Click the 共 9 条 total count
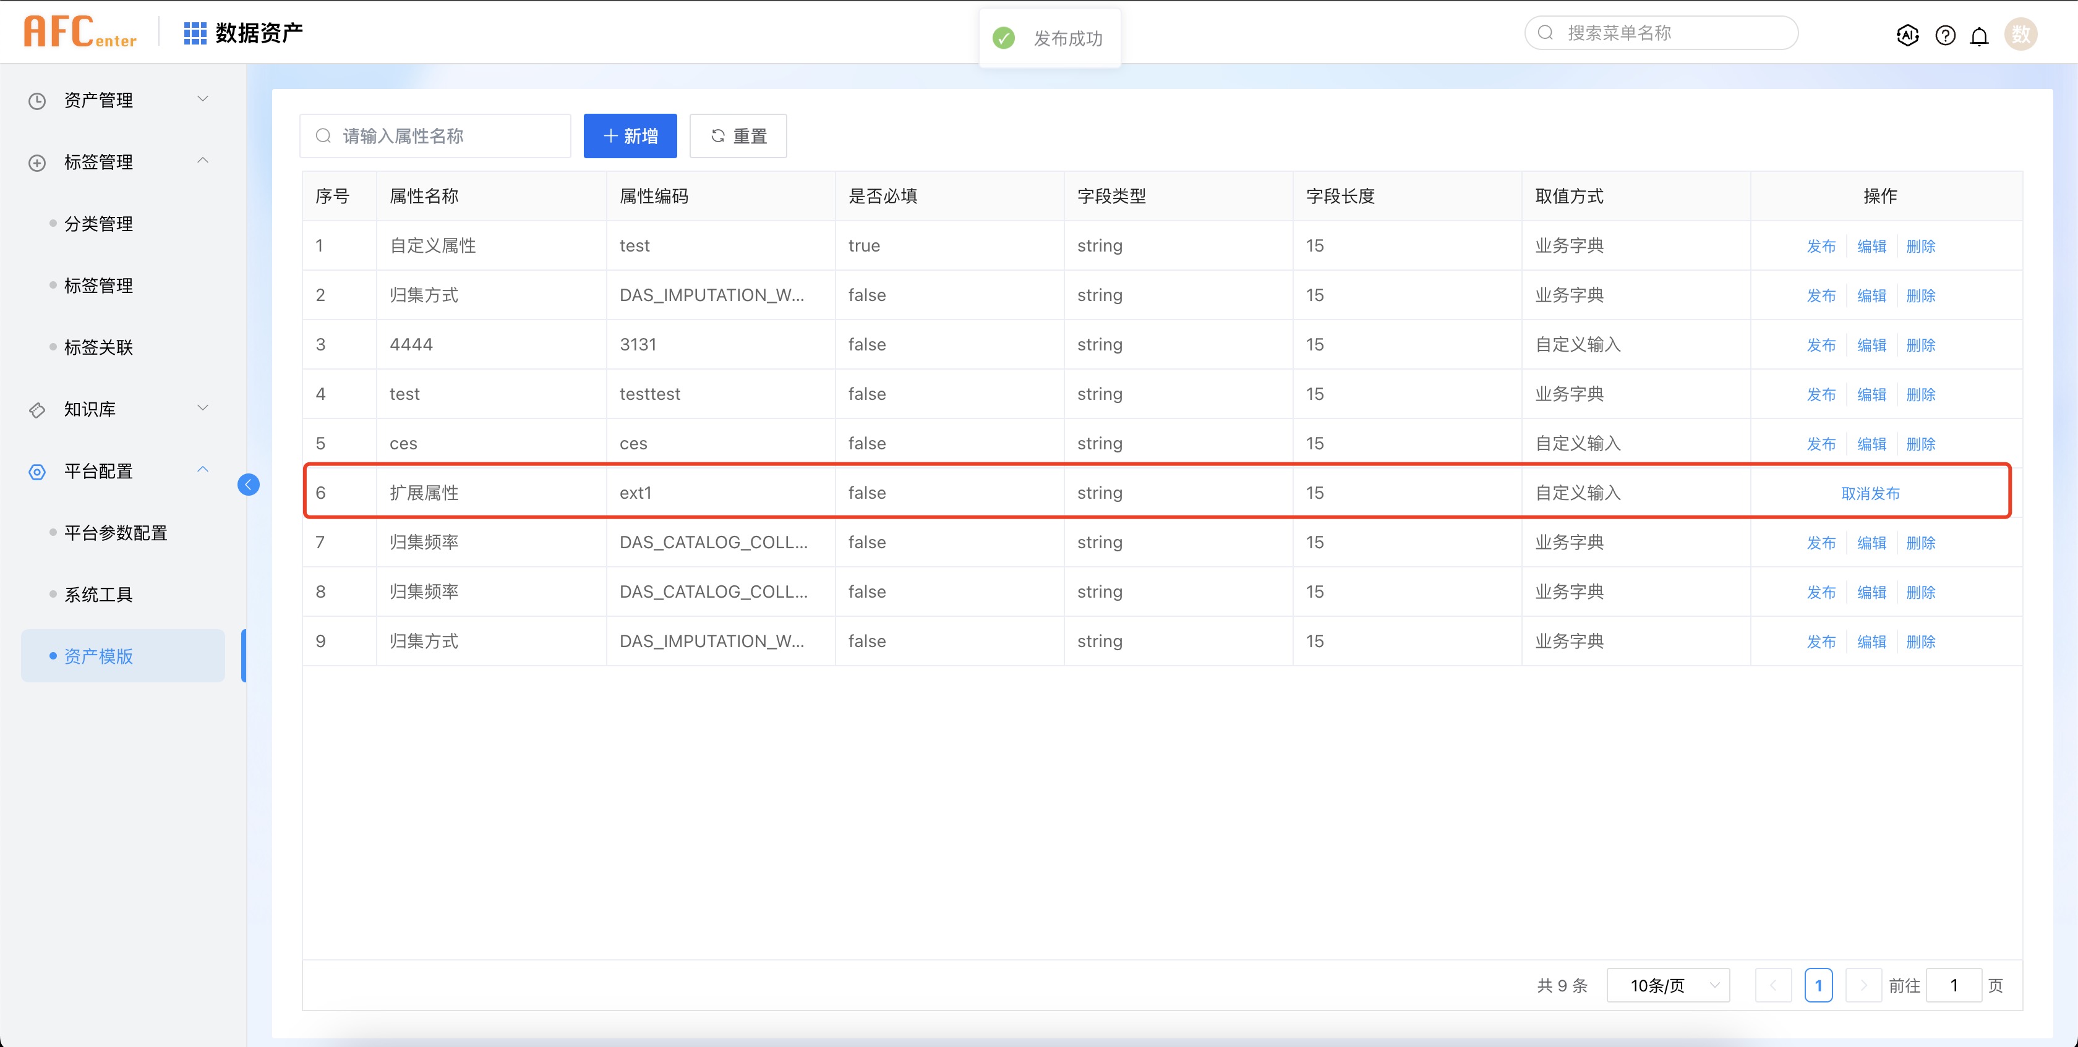The height and width of the screenshot is (1047, 2078). point(1562,985)
